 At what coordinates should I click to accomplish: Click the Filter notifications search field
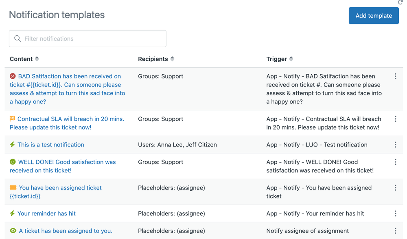point(88,38)
